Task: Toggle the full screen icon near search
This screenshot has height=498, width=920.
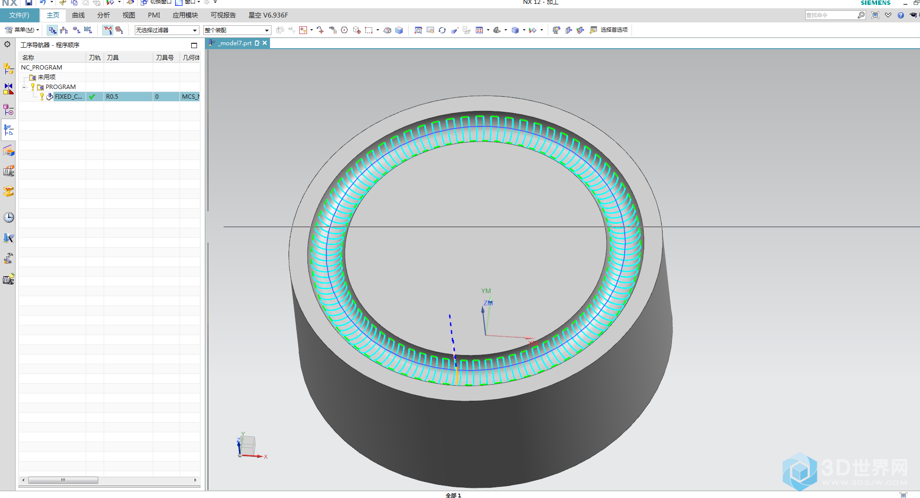Action: [x=875, y=15]
